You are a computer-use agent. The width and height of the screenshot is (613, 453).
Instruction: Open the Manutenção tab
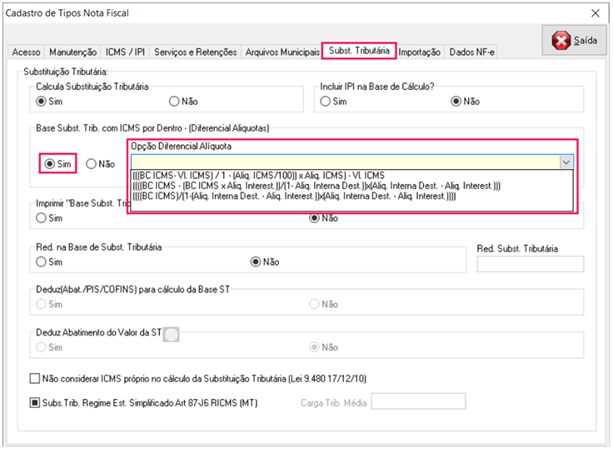click(x=73, y=52)
